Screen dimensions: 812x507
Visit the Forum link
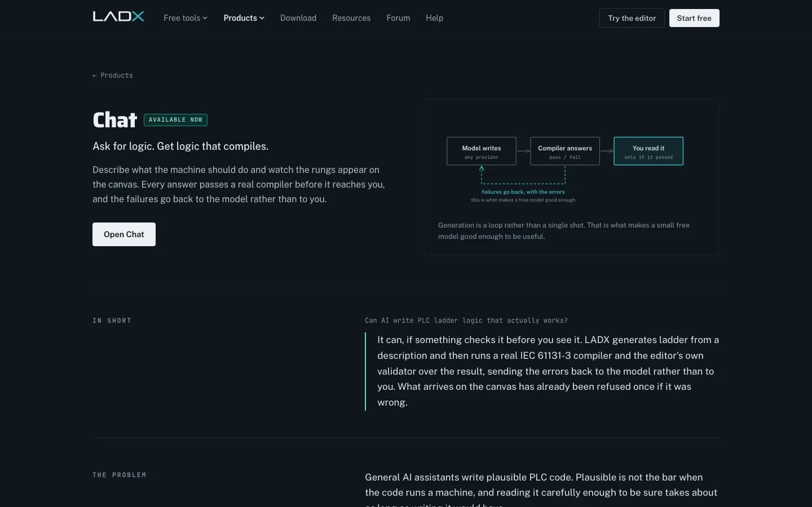398,18
